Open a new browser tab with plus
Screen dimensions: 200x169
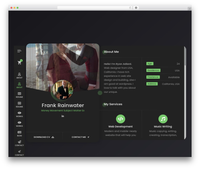pos(190,9)
